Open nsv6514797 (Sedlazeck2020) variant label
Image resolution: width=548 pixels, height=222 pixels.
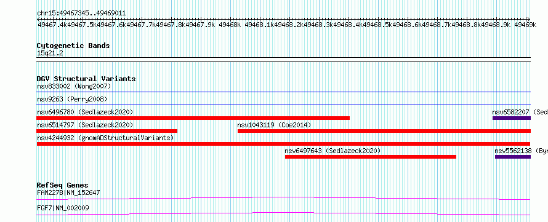tap(85, 125)
